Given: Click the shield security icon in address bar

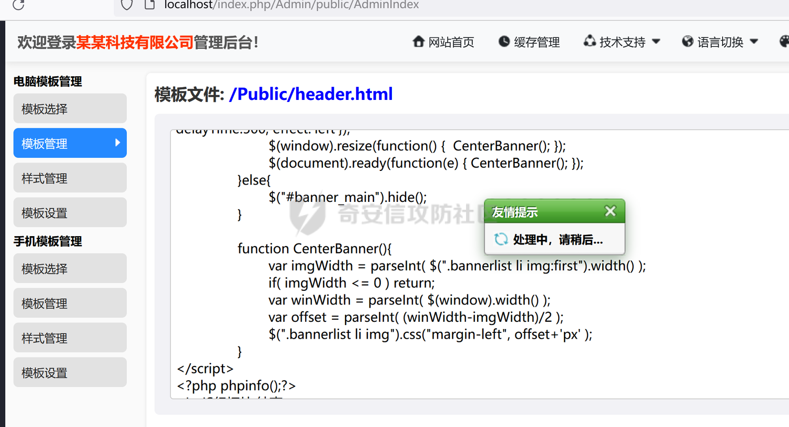Looking at the screenshot, I should [127, 5].
